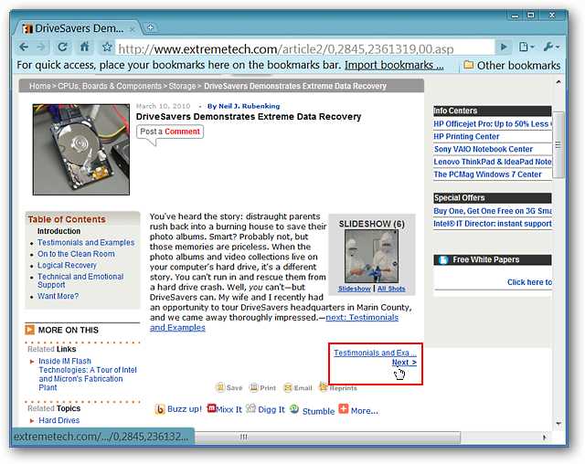Click the Print icon

click(x=254, y=387)
